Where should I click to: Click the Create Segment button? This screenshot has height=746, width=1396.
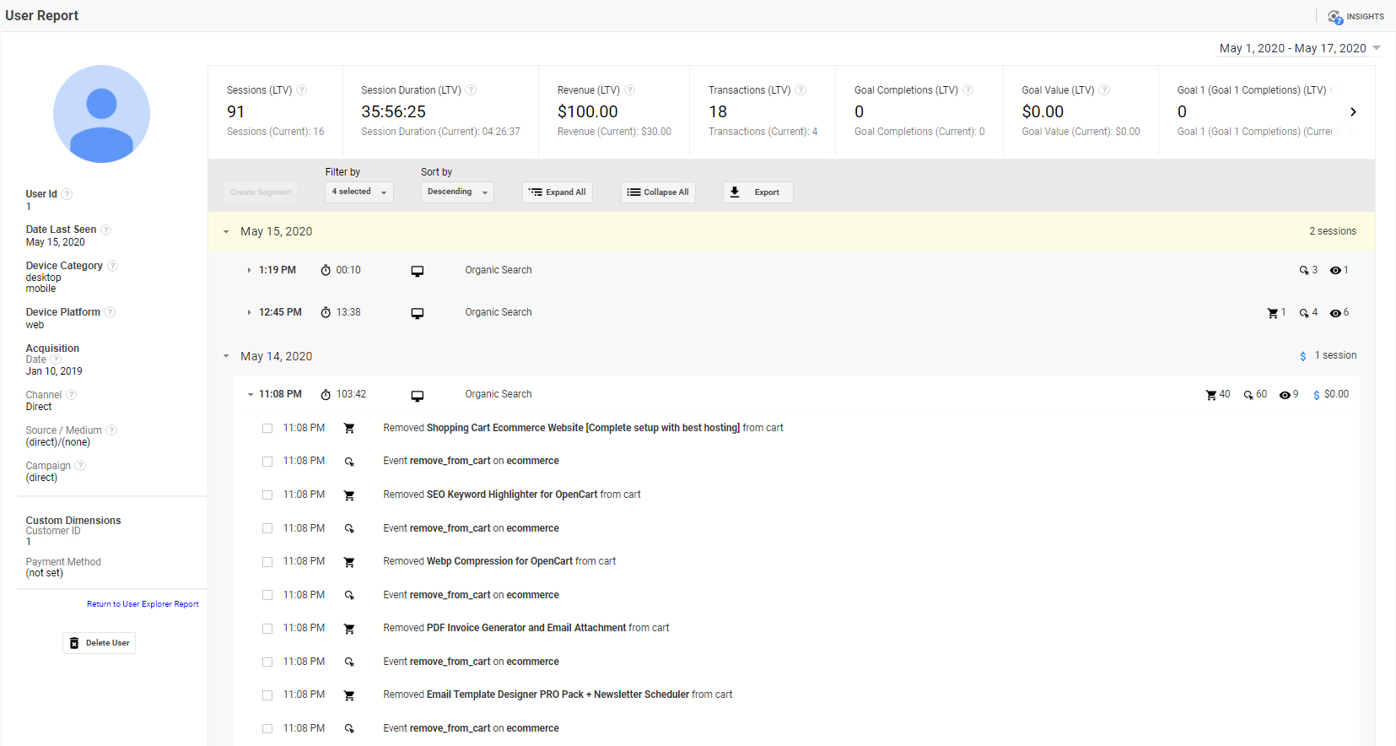pos(261,192)
